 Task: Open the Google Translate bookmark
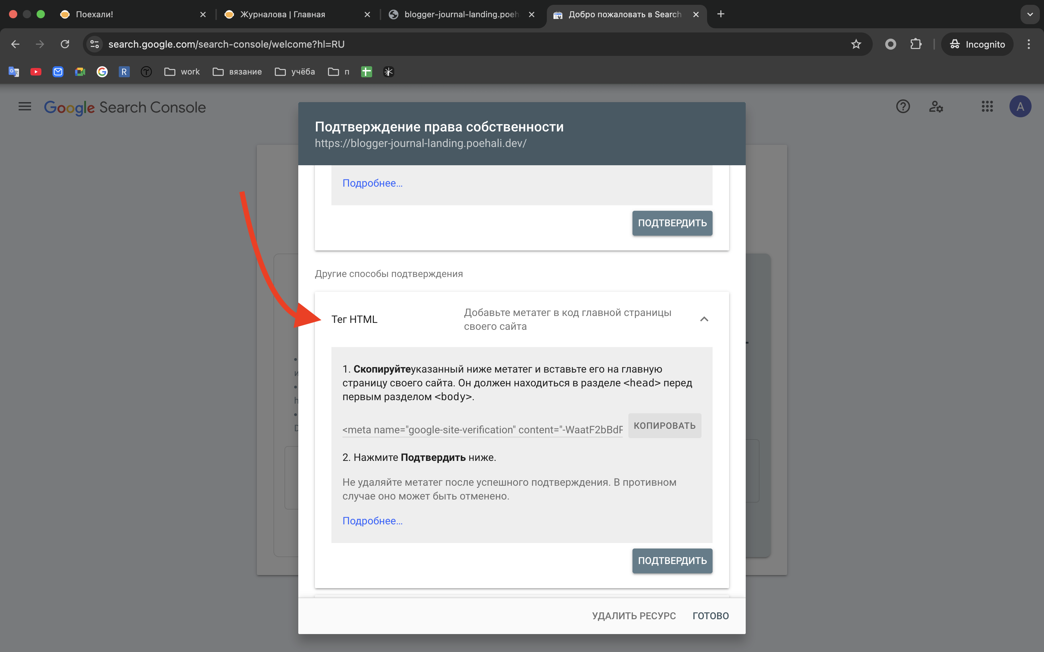(x=13, y=72)
